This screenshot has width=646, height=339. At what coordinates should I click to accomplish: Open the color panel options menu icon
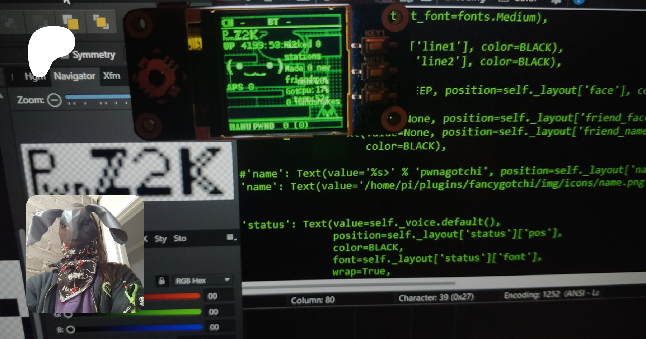click(231, 237)
